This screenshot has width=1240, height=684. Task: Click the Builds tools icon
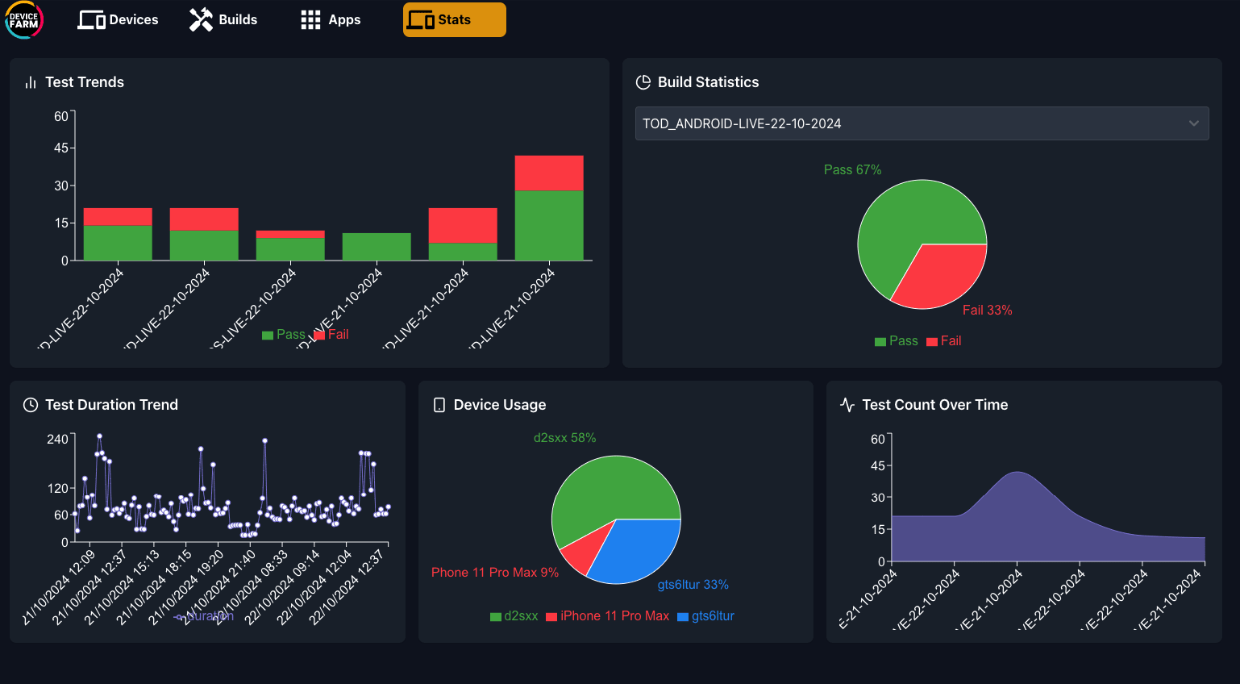pos(201,20)
